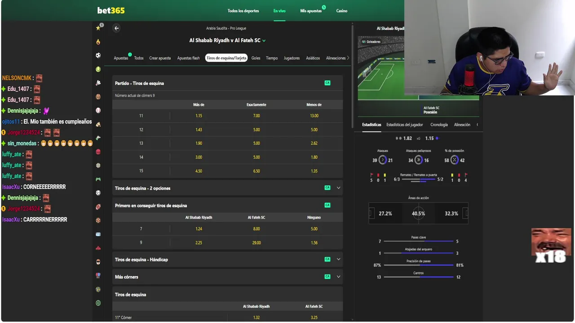Open Mis apuestas in top navigation
The height and width of the screenshot is (323, 575).
[x=311, y=11]
